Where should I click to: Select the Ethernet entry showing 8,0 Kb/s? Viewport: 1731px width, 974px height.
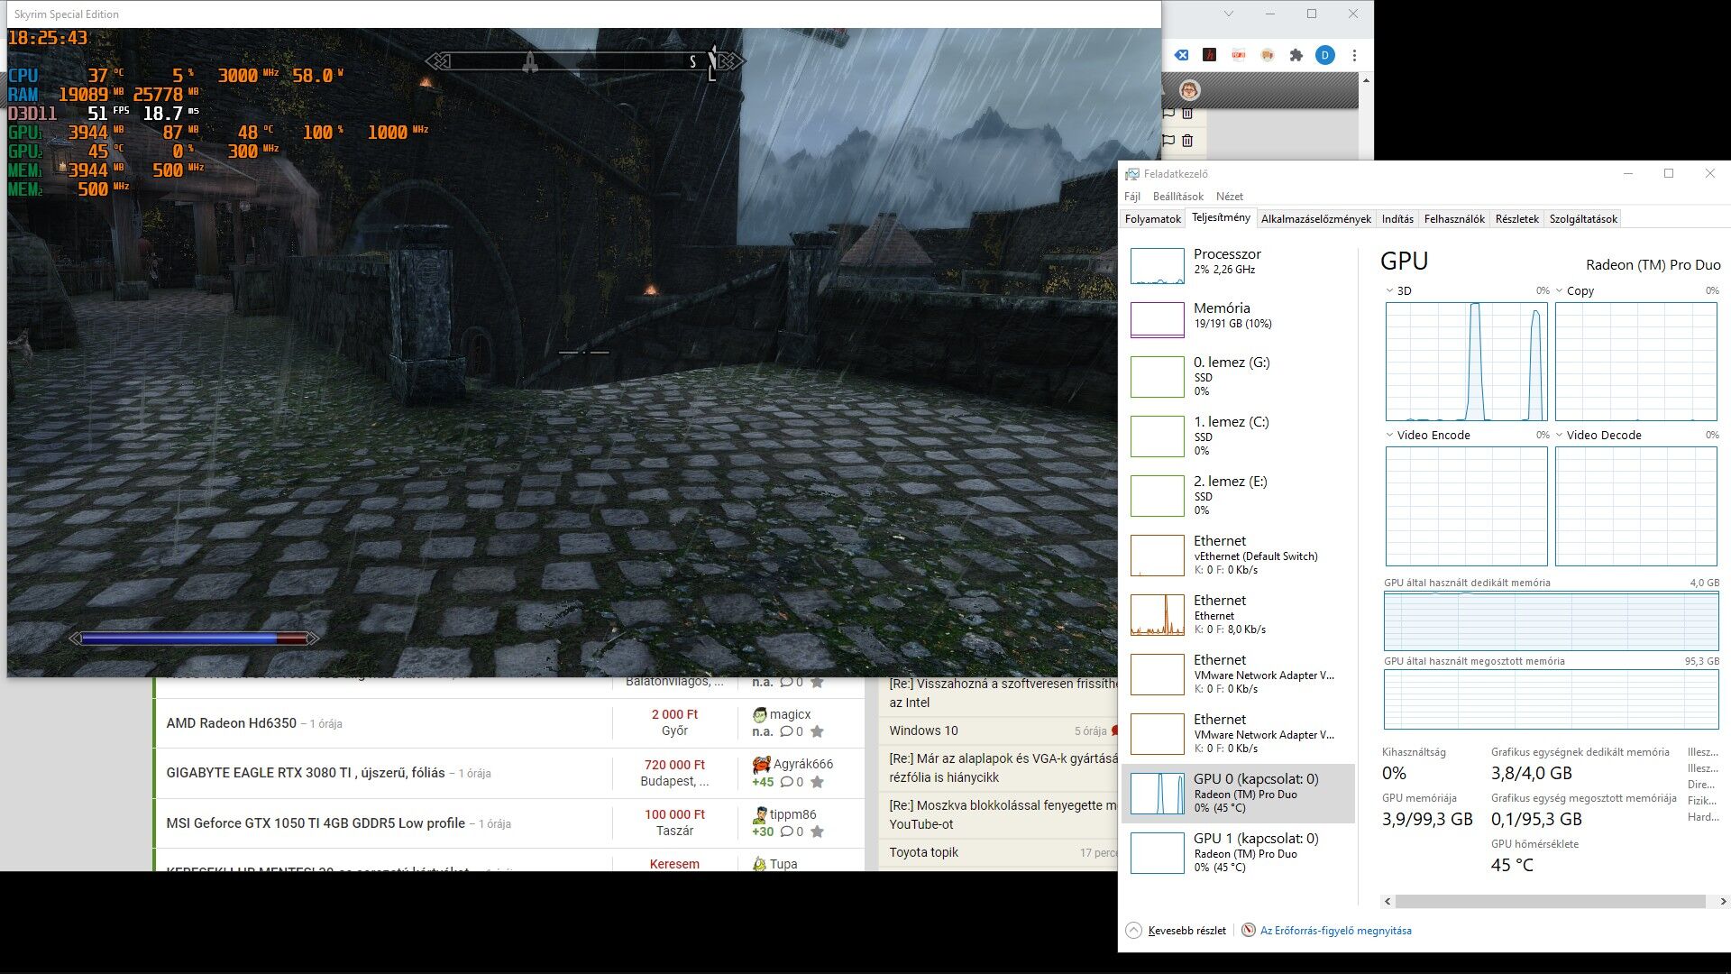tap(1238, 614)
